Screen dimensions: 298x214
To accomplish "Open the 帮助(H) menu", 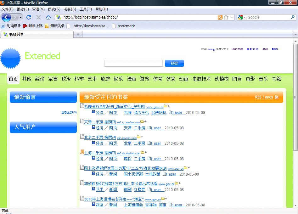I will 102,9.
